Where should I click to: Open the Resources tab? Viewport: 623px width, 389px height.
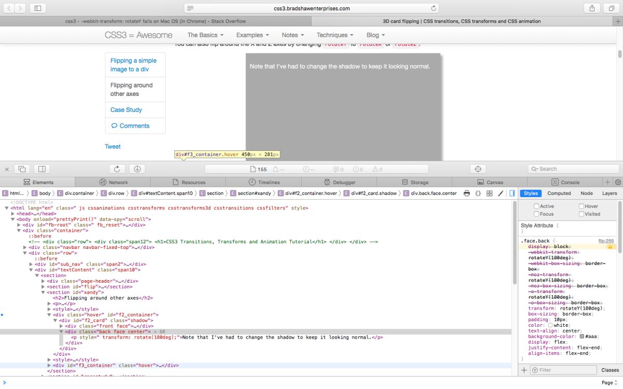pyautogui.click(x=188, y=182)
